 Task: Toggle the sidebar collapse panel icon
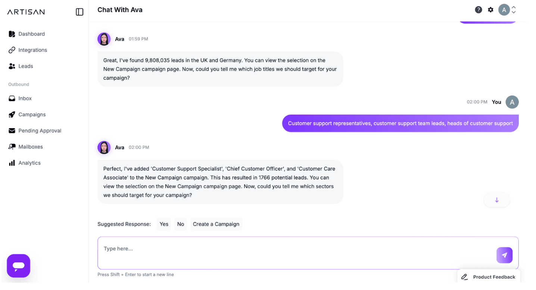[x=80, y=12]
